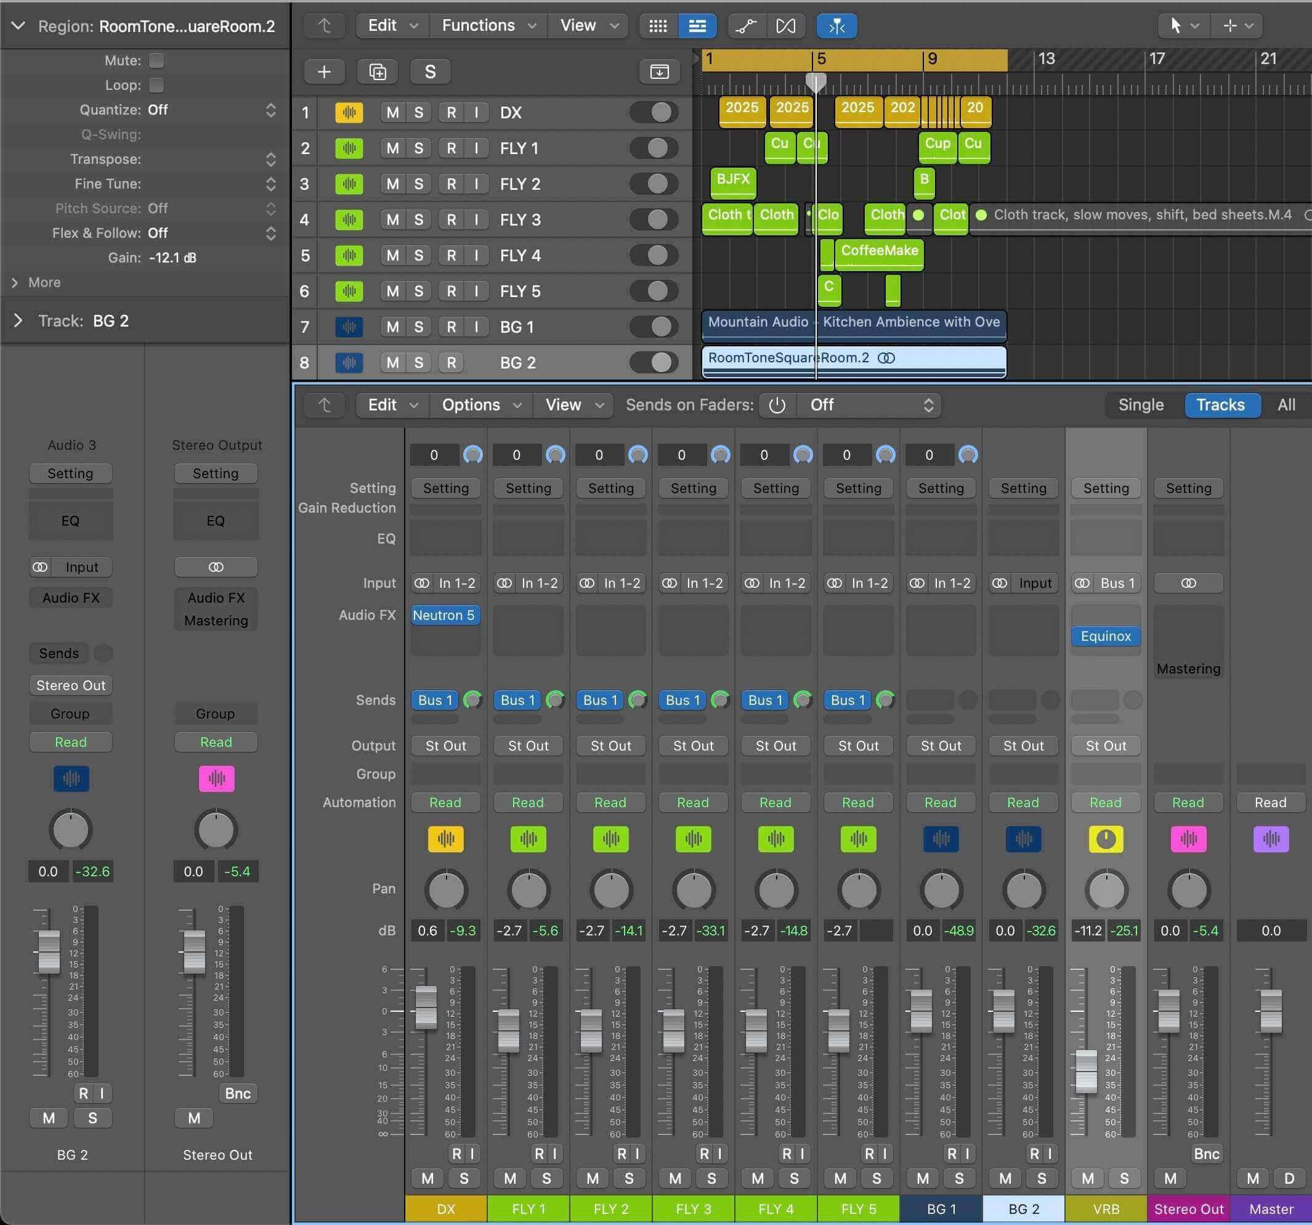Enable the region Loop checkbox
This screenshot has height=1225, width=1312.
[x=156, y=84]
